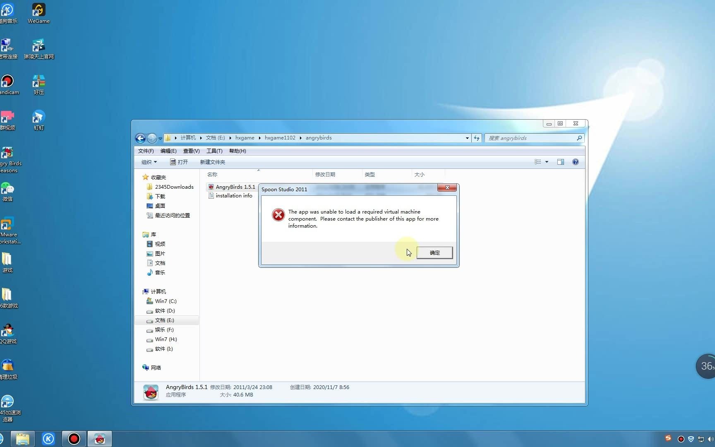
Task: Open 桌面 in navigation pane
Action: (x=156, y=206)
